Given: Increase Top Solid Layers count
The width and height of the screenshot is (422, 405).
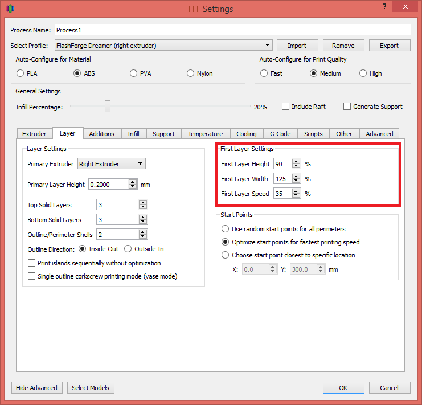Looking at the screenshot, I should click(143, 202).
